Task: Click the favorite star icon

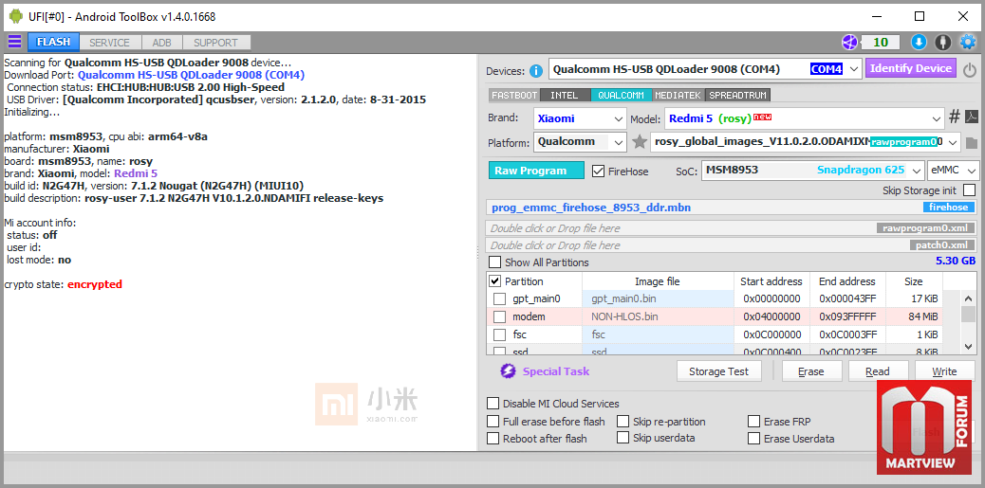Action: (x=640, y=142)
